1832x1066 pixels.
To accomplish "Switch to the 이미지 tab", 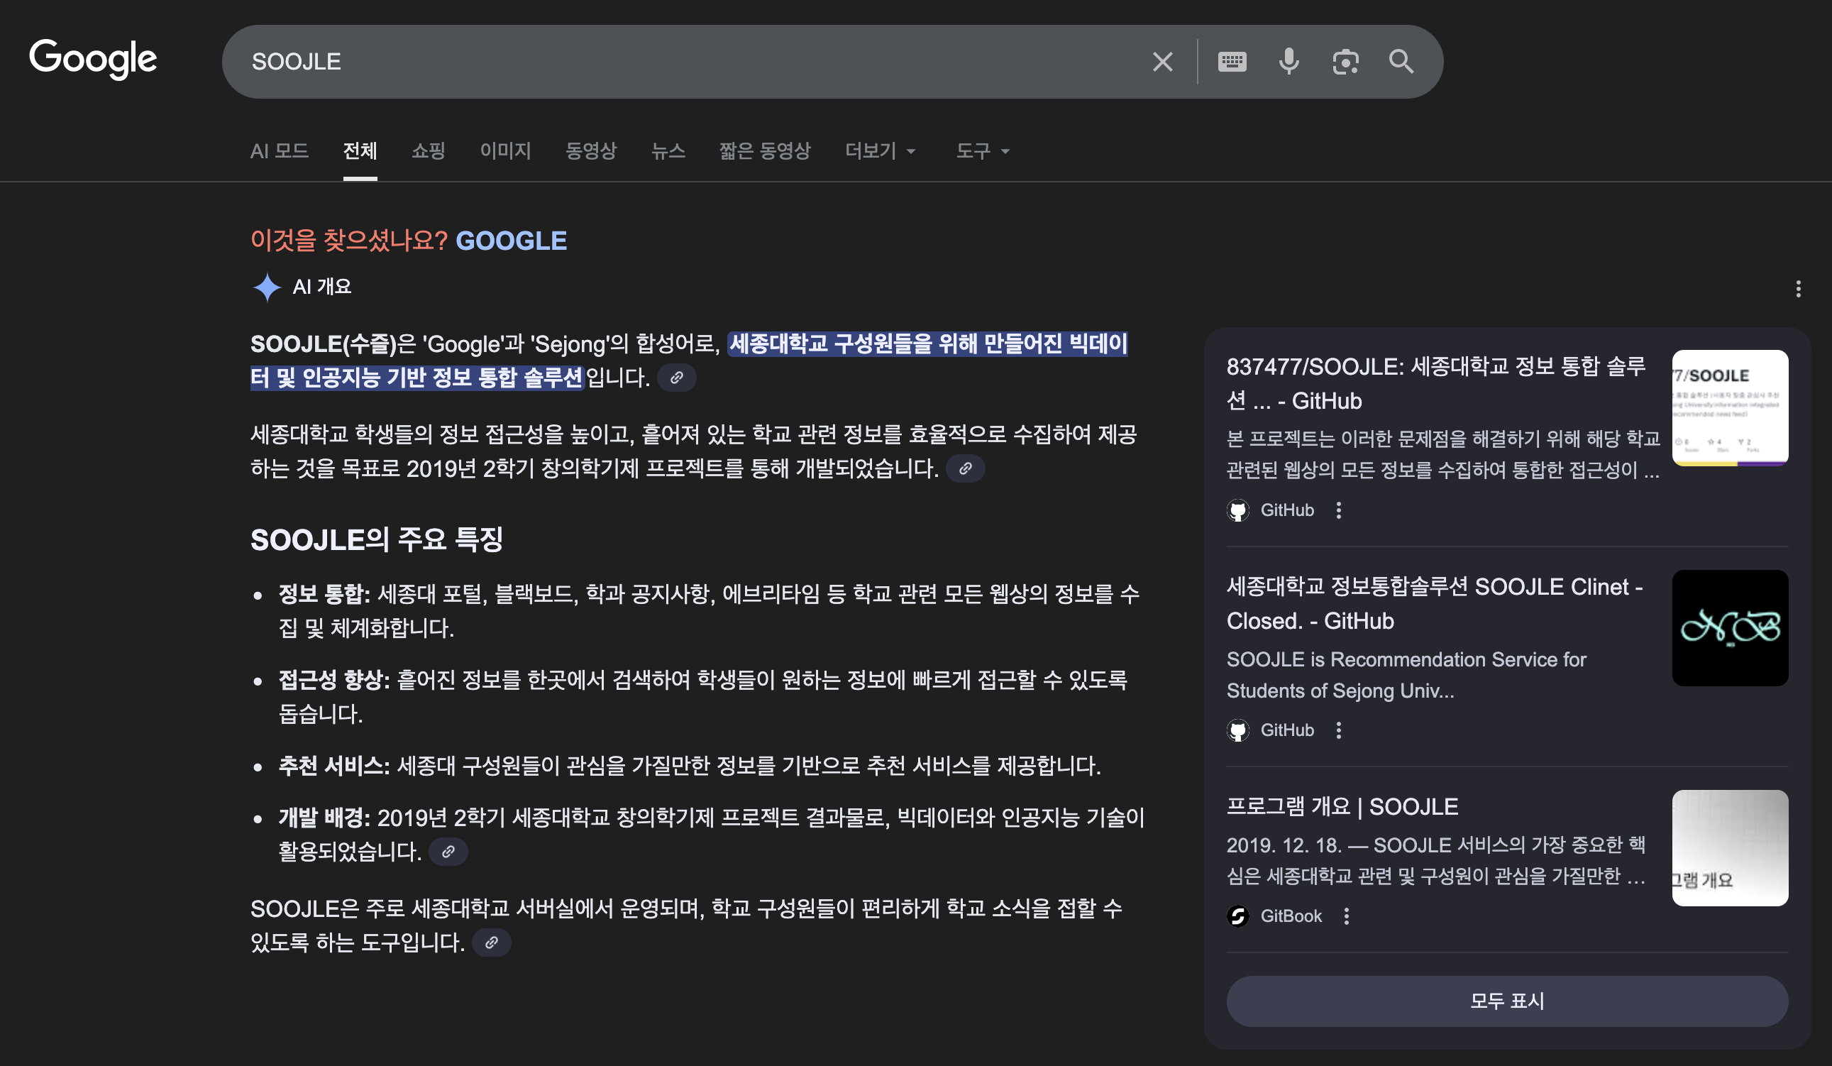I will pyautogui.click(x=504, y=151).
